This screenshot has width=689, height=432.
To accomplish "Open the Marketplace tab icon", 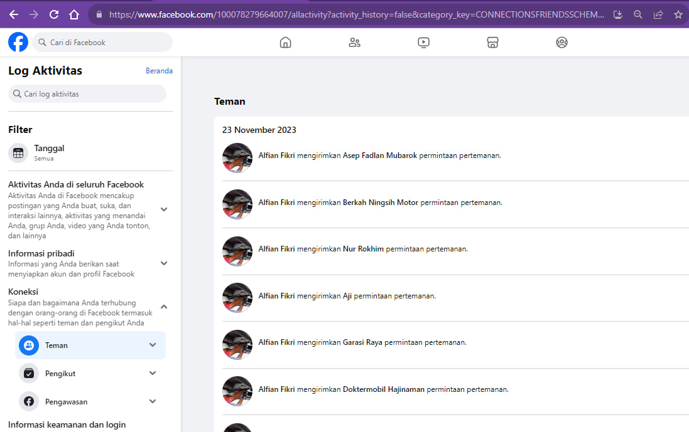I will coord(492,42).
